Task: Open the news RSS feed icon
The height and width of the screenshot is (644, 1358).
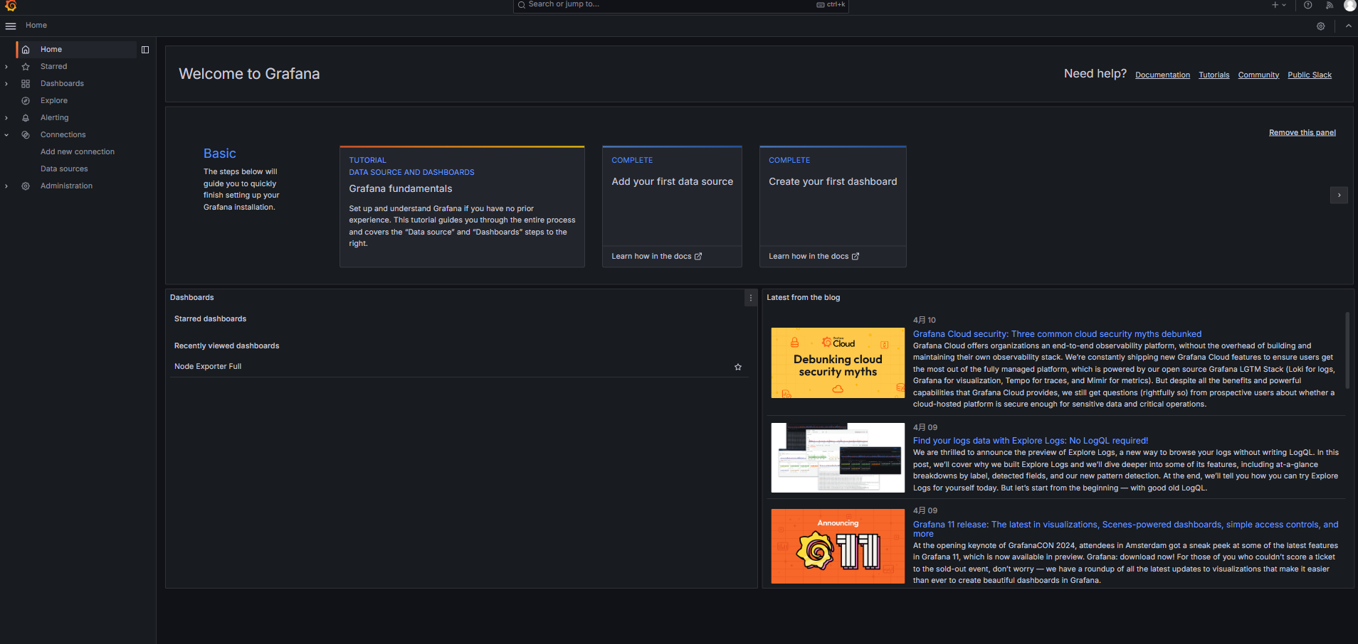Action: 1329,5
